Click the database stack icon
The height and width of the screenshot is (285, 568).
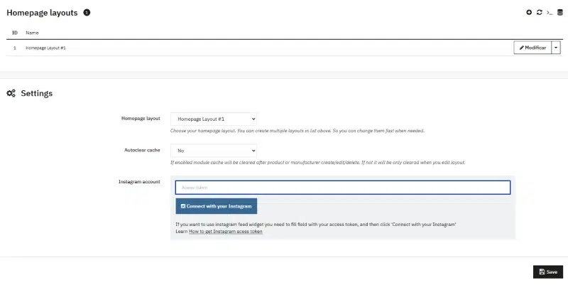pos(559,13)
